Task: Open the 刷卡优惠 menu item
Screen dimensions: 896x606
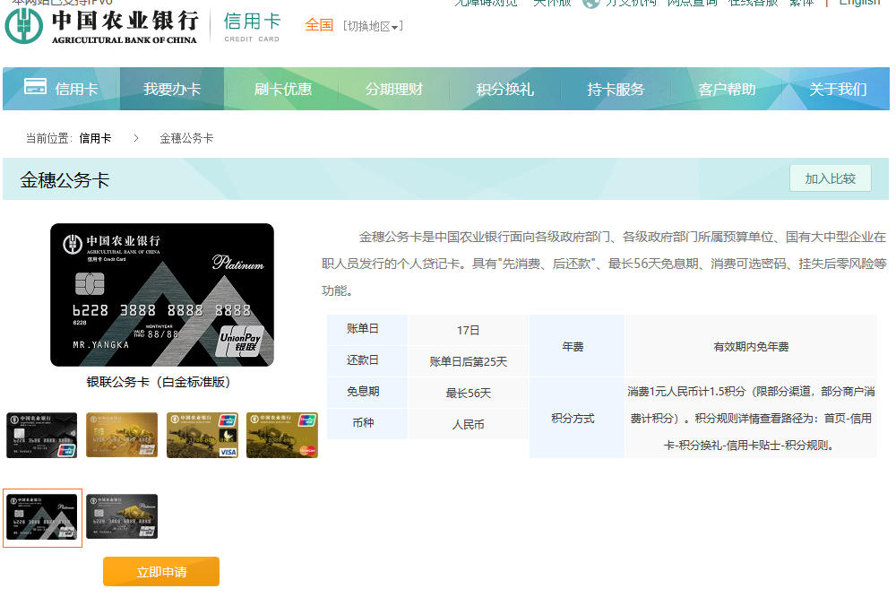Action: click(x=283, y=89)
